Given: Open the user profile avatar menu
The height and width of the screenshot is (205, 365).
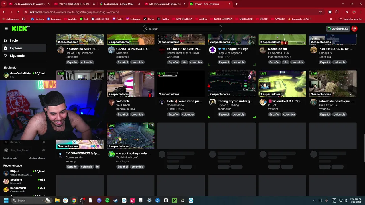Looking at the screenshot, I should [354, 29].
